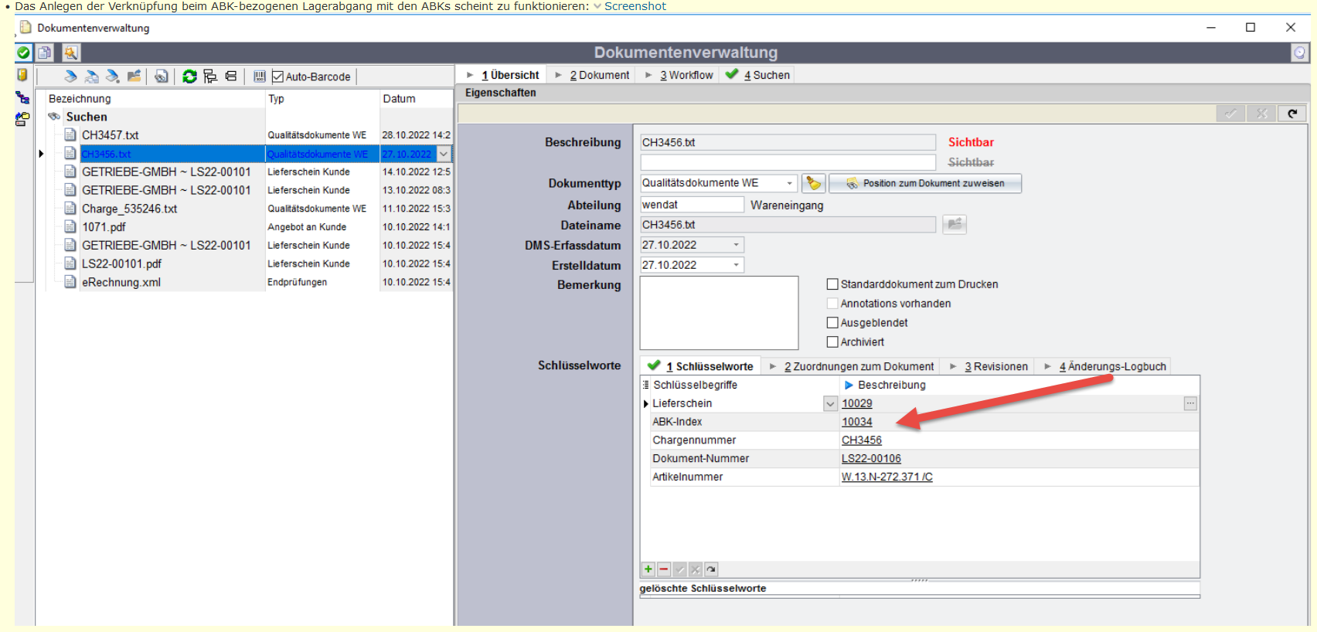Viewport: 1317px width, 632px height.
Task: Click the collapse tree icon in the toolbar
Action: coord(231,76)
